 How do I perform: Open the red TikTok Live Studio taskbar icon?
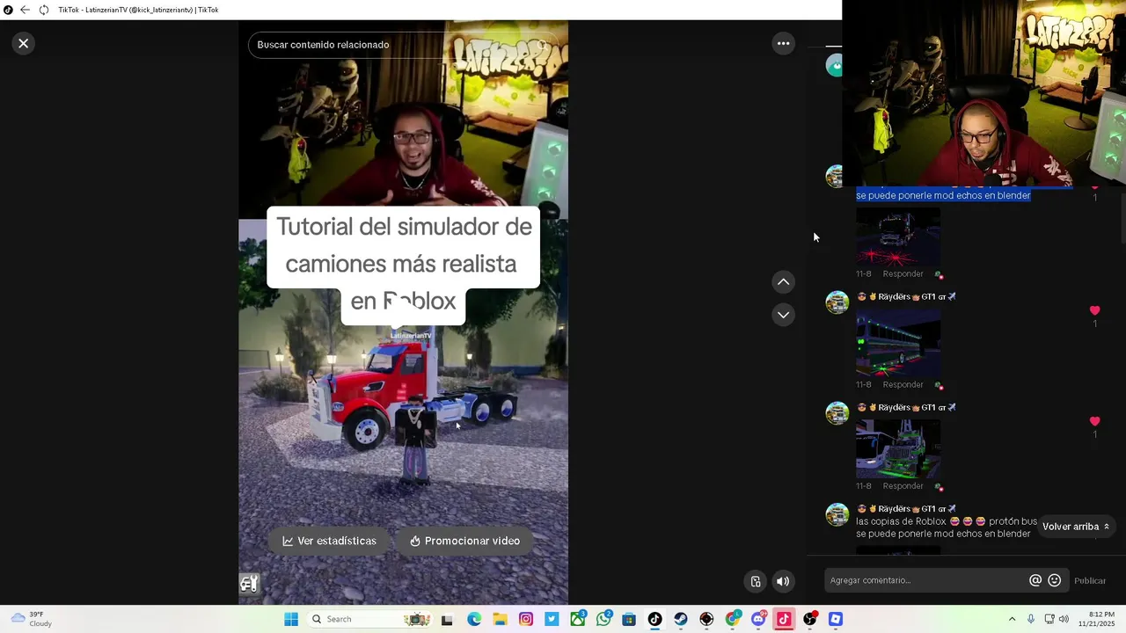[x=784, y=620]
